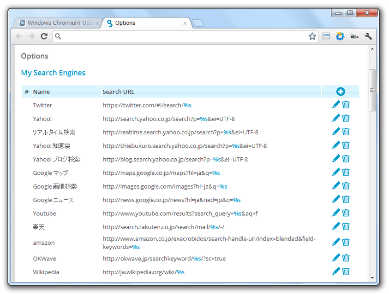Screen dimensions: 389x294
Task: Click the www.youtube.com results URL
Action: point(180,213)
